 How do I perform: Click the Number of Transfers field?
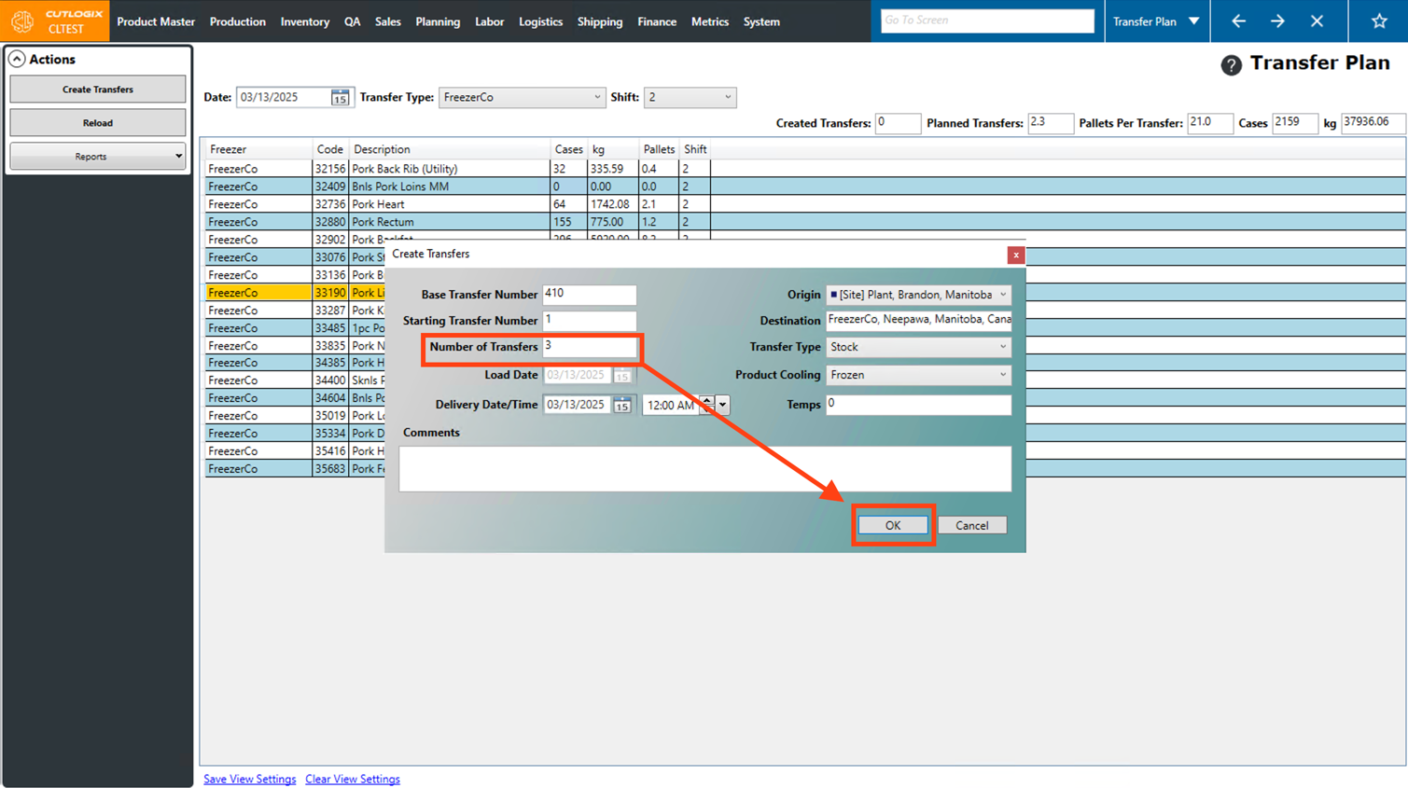589,347
